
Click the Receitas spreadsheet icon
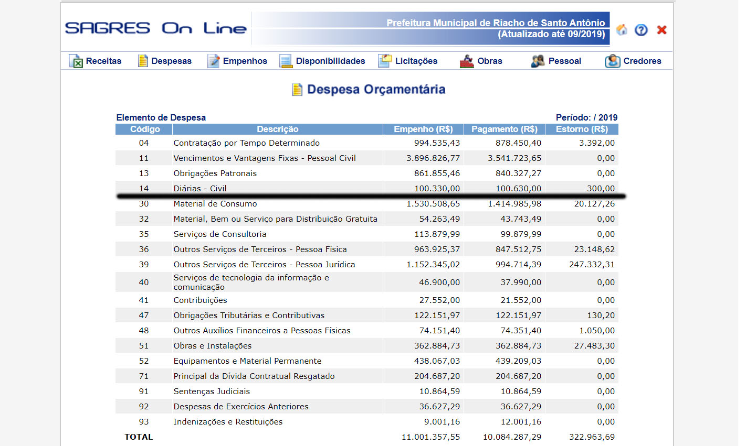(76, 61)
